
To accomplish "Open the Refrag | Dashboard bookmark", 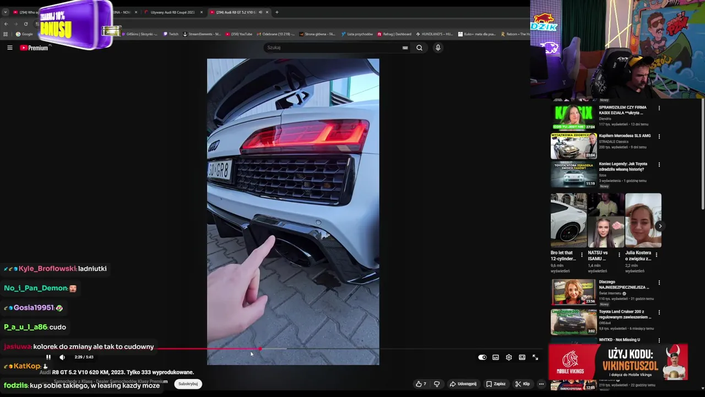I will point(394,34).
